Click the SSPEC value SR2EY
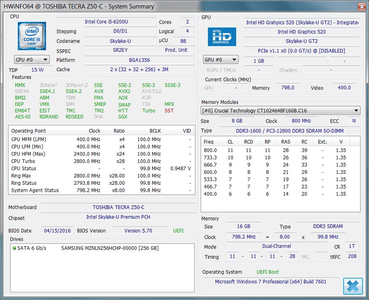Viewport: 369px width, 300px height. pos(120,50)
